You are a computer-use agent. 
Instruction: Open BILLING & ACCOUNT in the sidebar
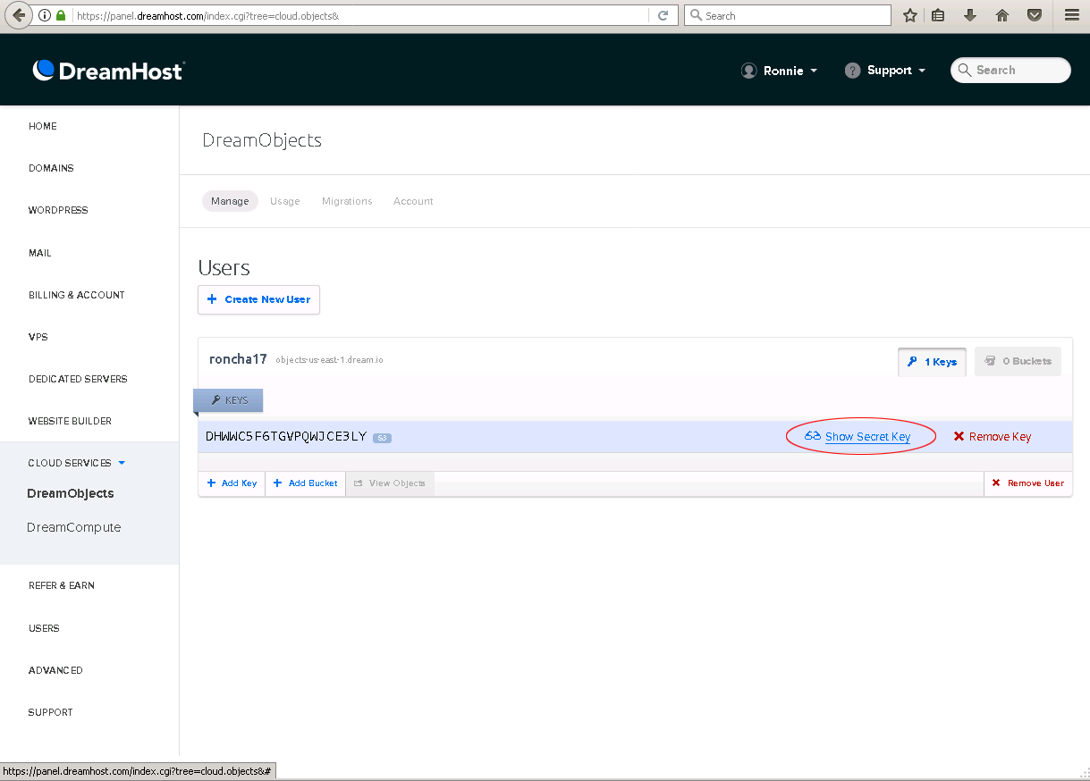(x=77, y=295)
